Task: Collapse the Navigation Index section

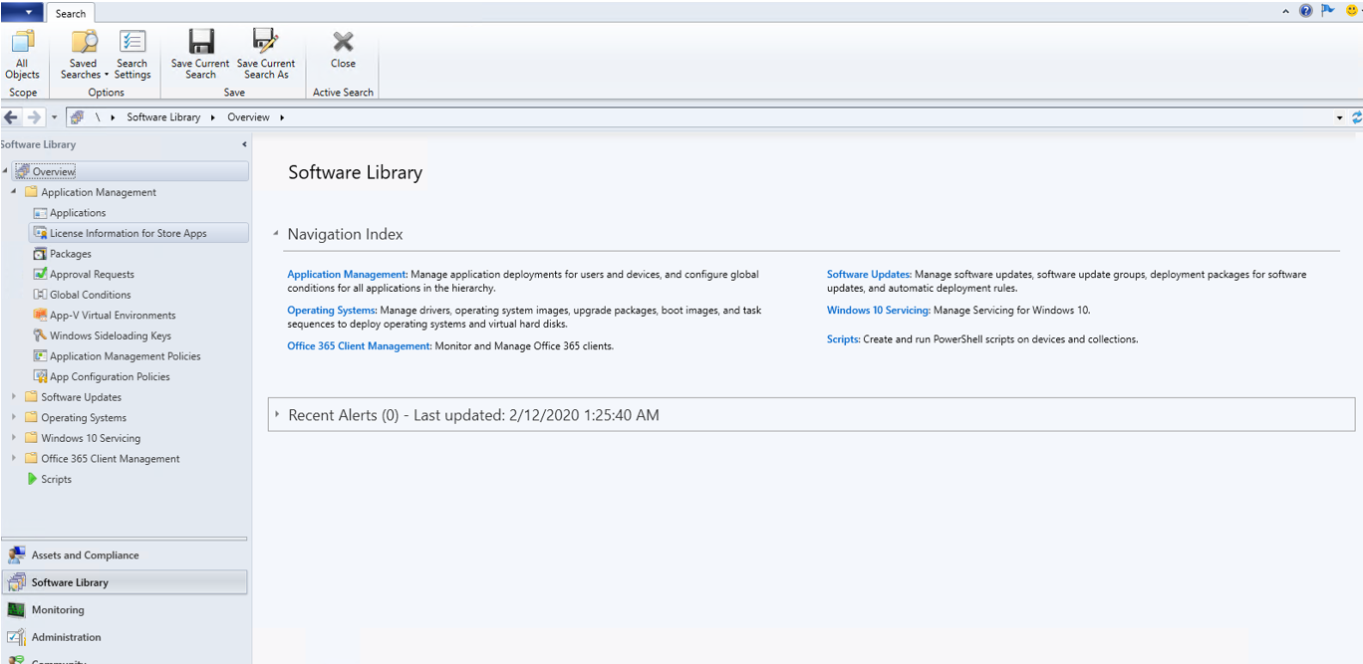Action: pyautogui.click(x=276, y=235)
